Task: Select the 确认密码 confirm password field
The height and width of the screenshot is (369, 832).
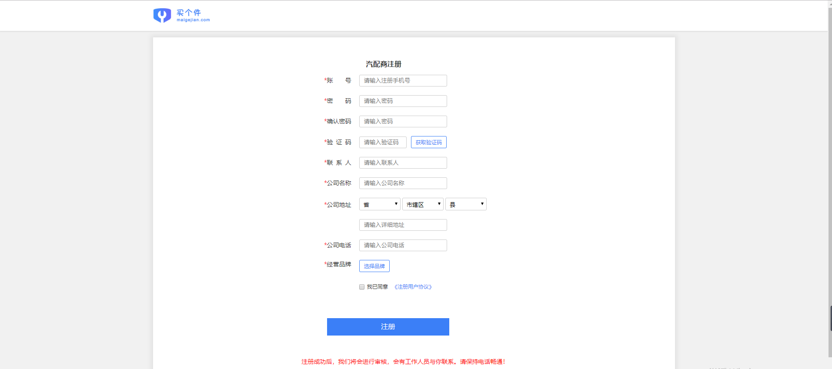Action: tap(403, 122)
